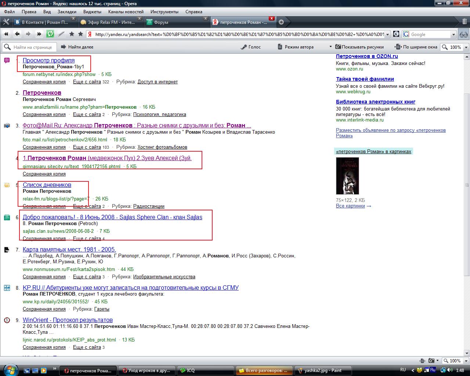This screenshot has height=376, width=470.
Task: Open the Google search engine dropdown
Action: pos(453,35)
